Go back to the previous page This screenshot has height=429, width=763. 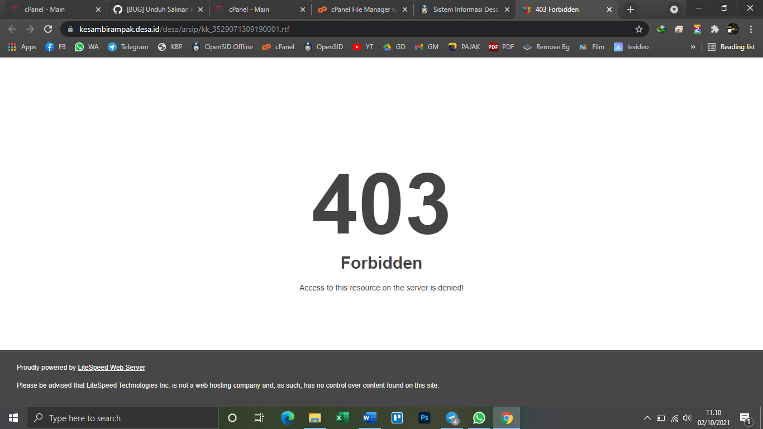12,29
